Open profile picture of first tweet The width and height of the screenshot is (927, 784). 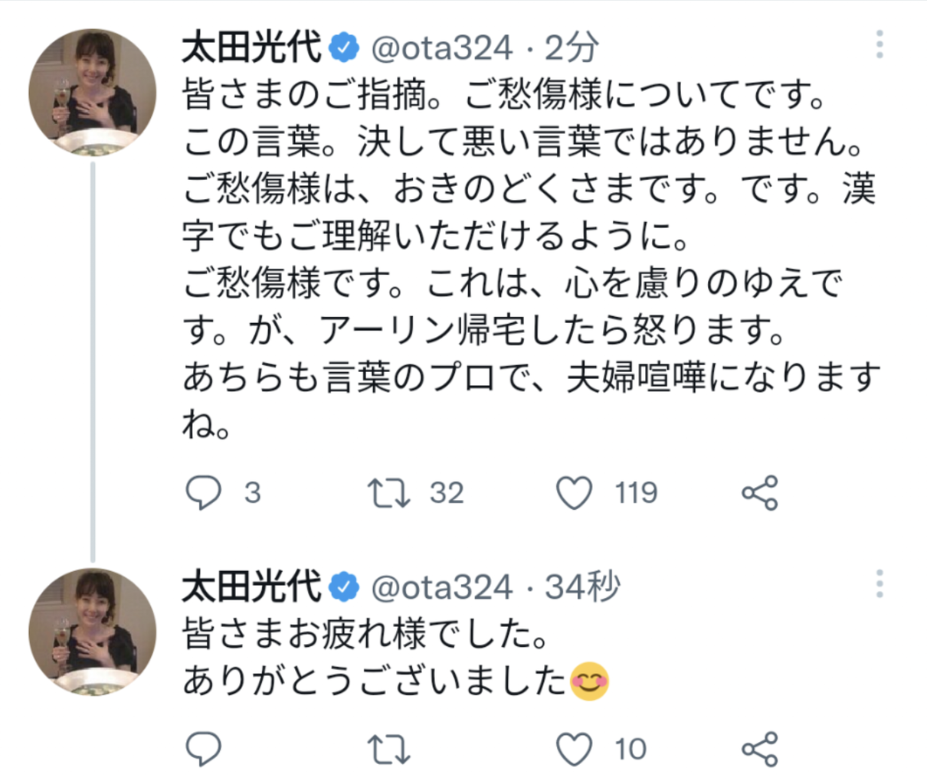click(x=92, y=93)
